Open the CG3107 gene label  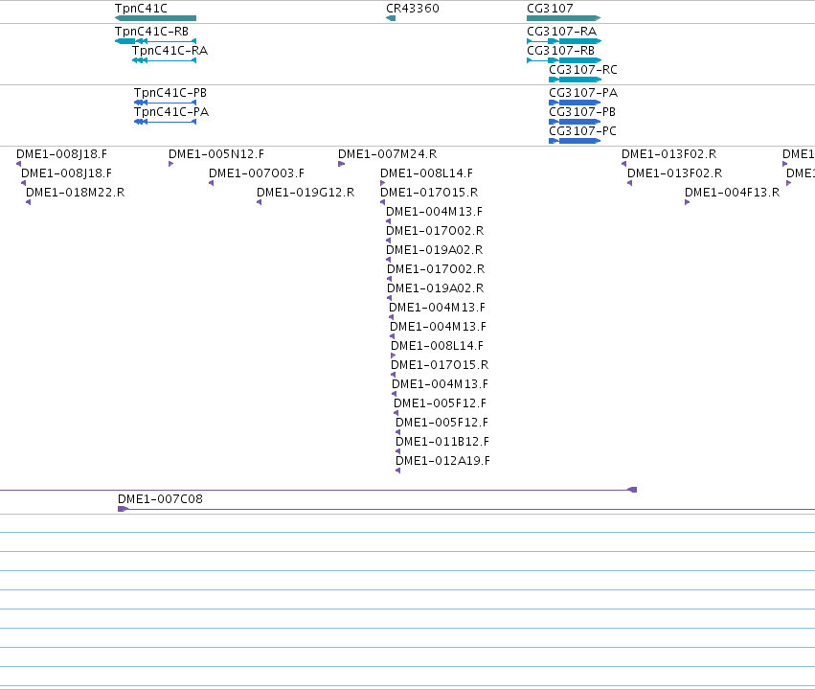pyautogui.click(x=550, y=9)
